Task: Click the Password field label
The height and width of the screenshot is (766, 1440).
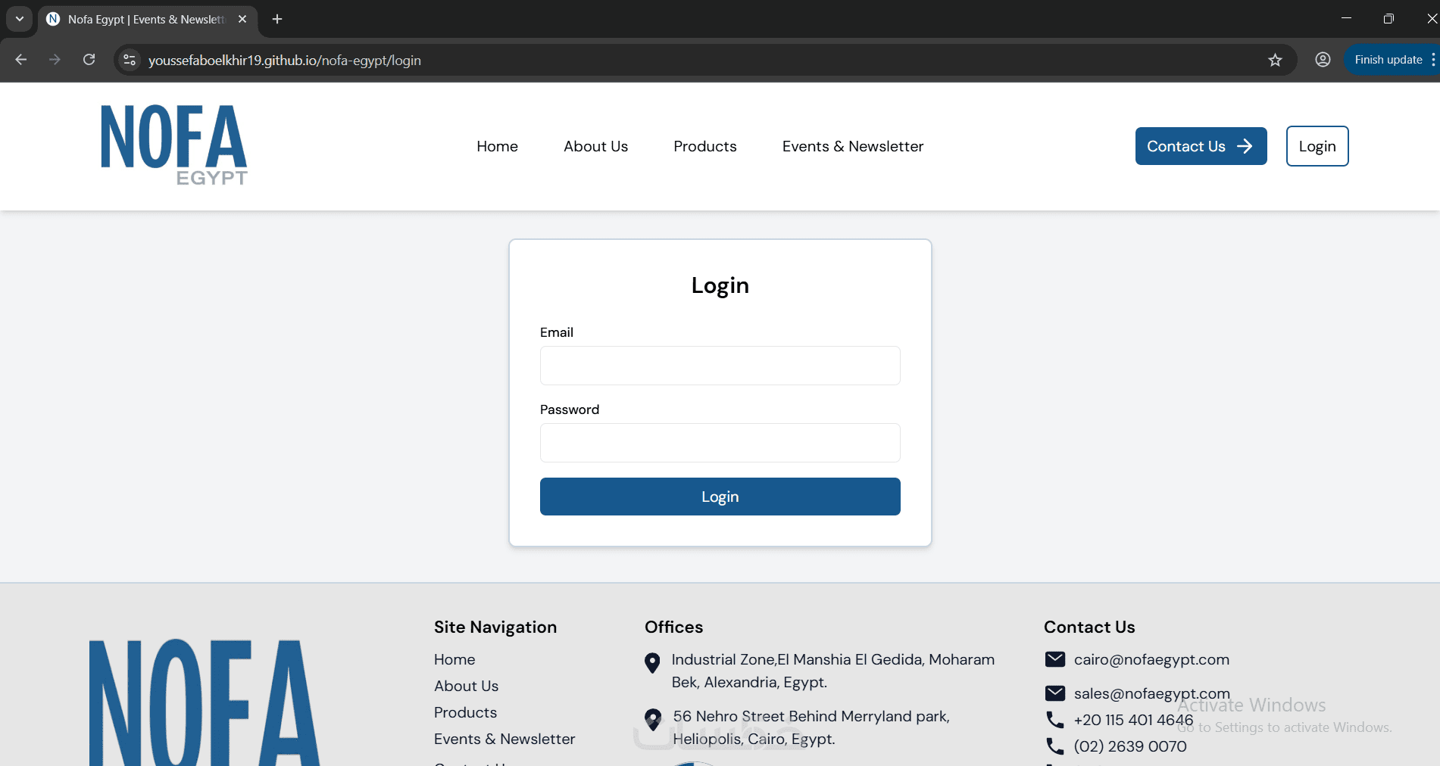Action: click(570, 409)
